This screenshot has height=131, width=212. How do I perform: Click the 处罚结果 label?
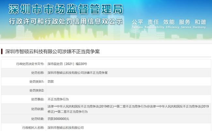click(x=38, y=119)
